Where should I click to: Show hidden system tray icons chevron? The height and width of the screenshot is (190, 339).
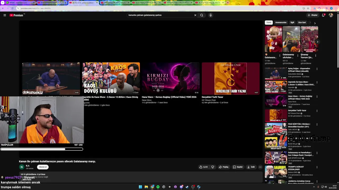pos(314,187)
